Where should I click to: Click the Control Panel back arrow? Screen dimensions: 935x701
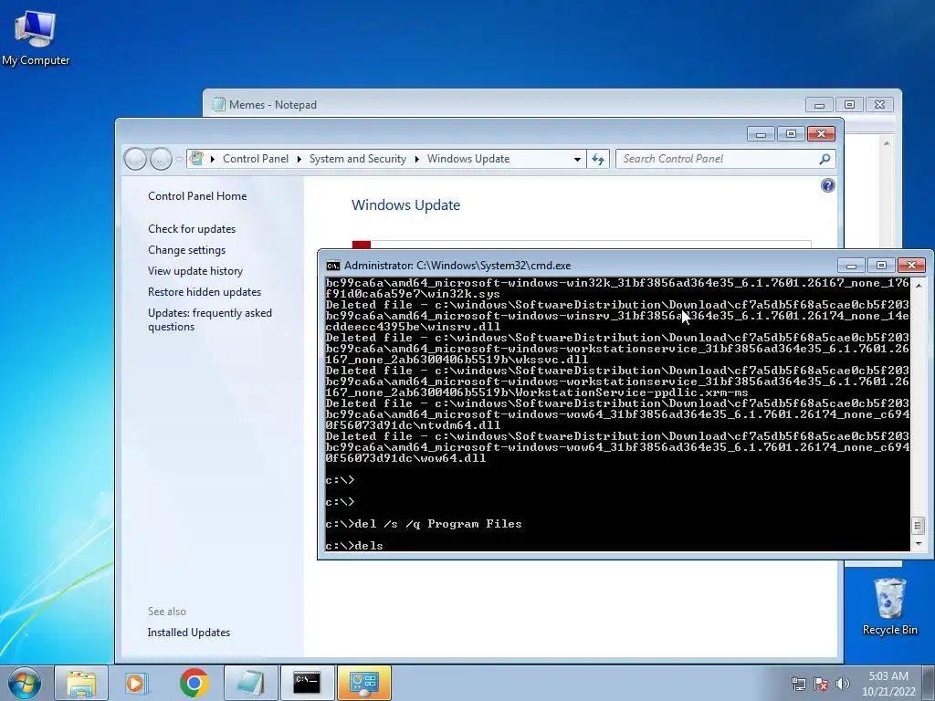coord(135,159)
